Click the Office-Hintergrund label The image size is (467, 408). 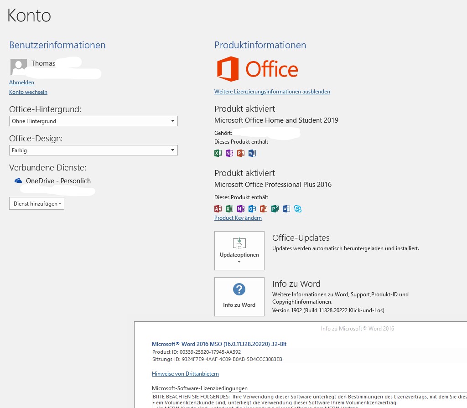[x=45, y=109]
